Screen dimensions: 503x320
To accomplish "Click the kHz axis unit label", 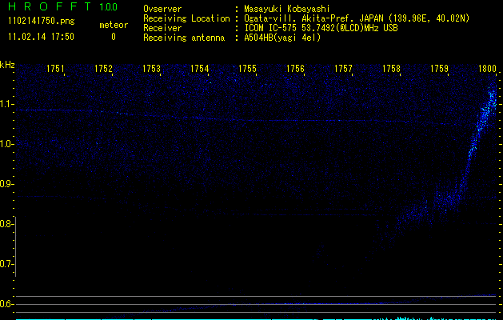I will coord(7,65).
